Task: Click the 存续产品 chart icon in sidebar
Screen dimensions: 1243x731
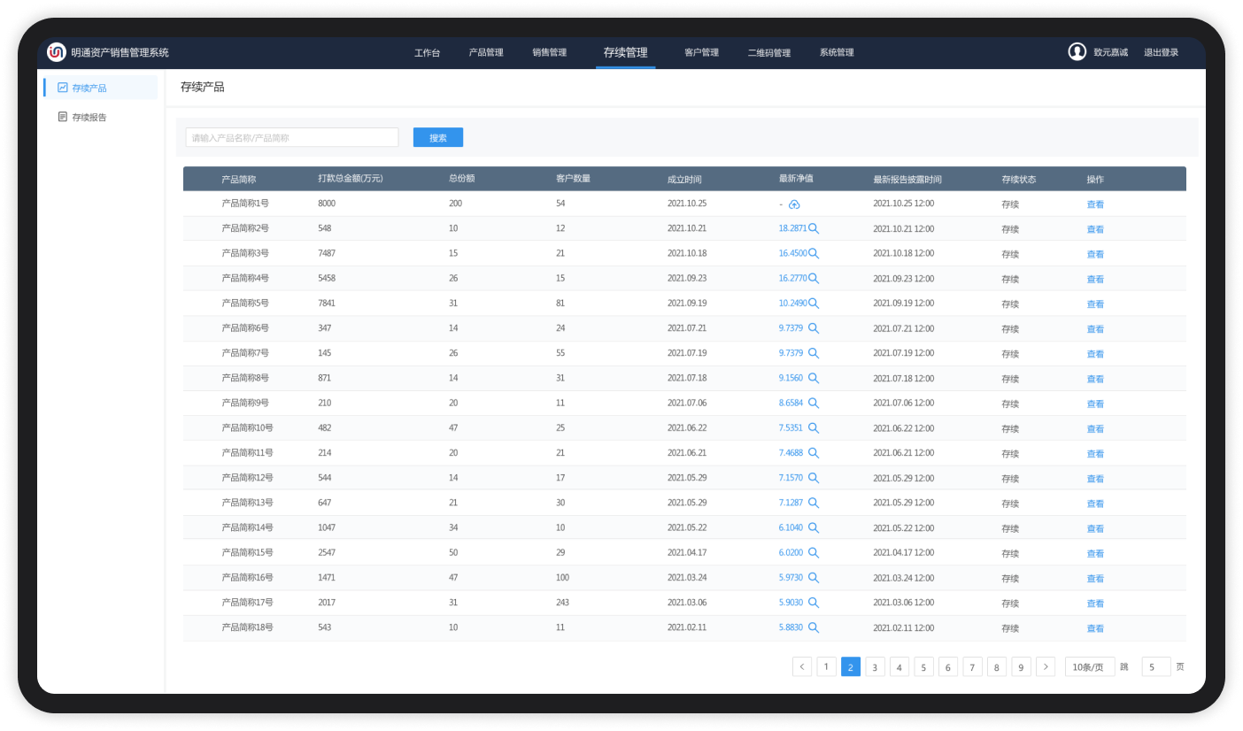Action: pos(63,88)
